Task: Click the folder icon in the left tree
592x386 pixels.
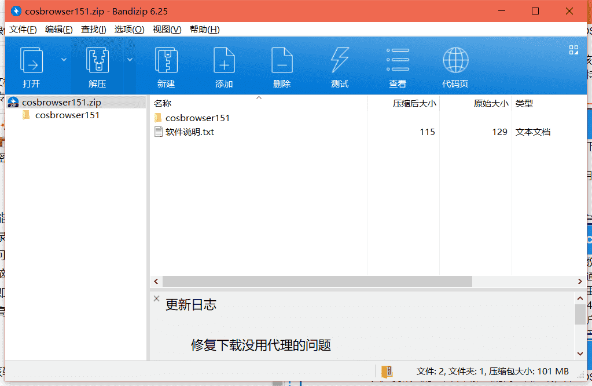Action: click(26, 115)
